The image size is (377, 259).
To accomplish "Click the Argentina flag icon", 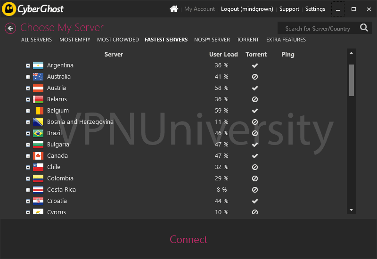I will pos(38,65).
